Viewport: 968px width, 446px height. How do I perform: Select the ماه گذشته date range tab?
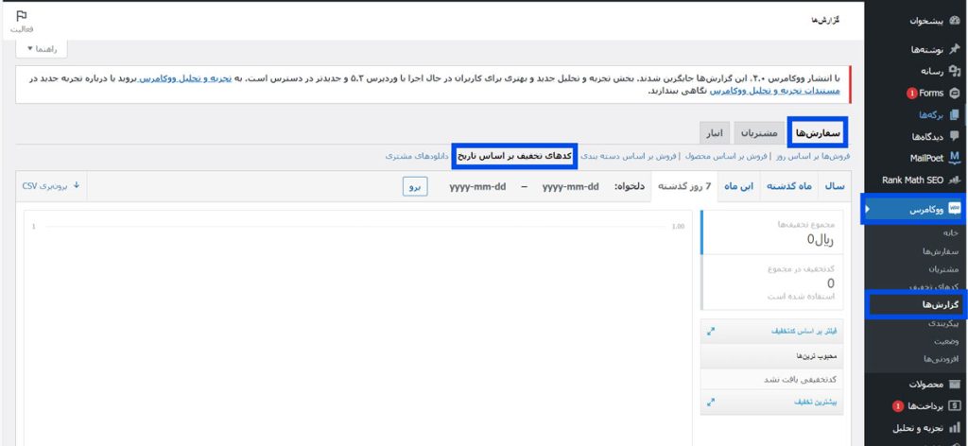(x=789, y=186)
